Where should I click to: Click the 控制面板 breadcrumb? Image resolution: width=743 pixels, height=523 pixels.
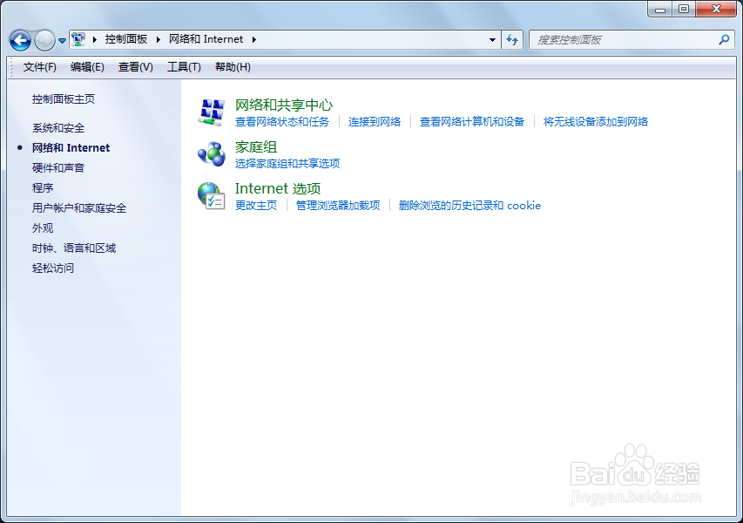pos(126,39)
